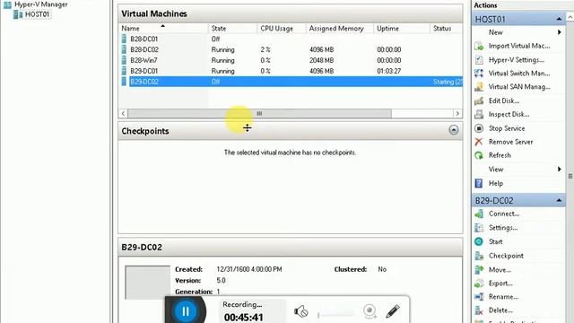This screenshot has width=574, height=323.
Task: Toggle the recorder webcam icon
Action: click(370, 311)
